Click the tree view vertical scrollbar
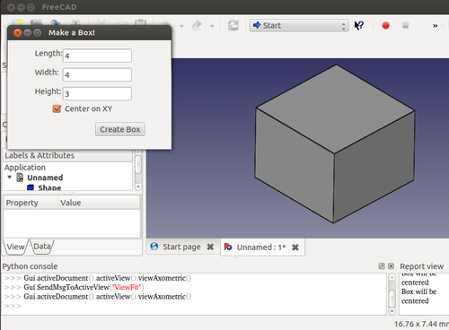Viewport: 449px width, 330px height. tap(137, 169)
